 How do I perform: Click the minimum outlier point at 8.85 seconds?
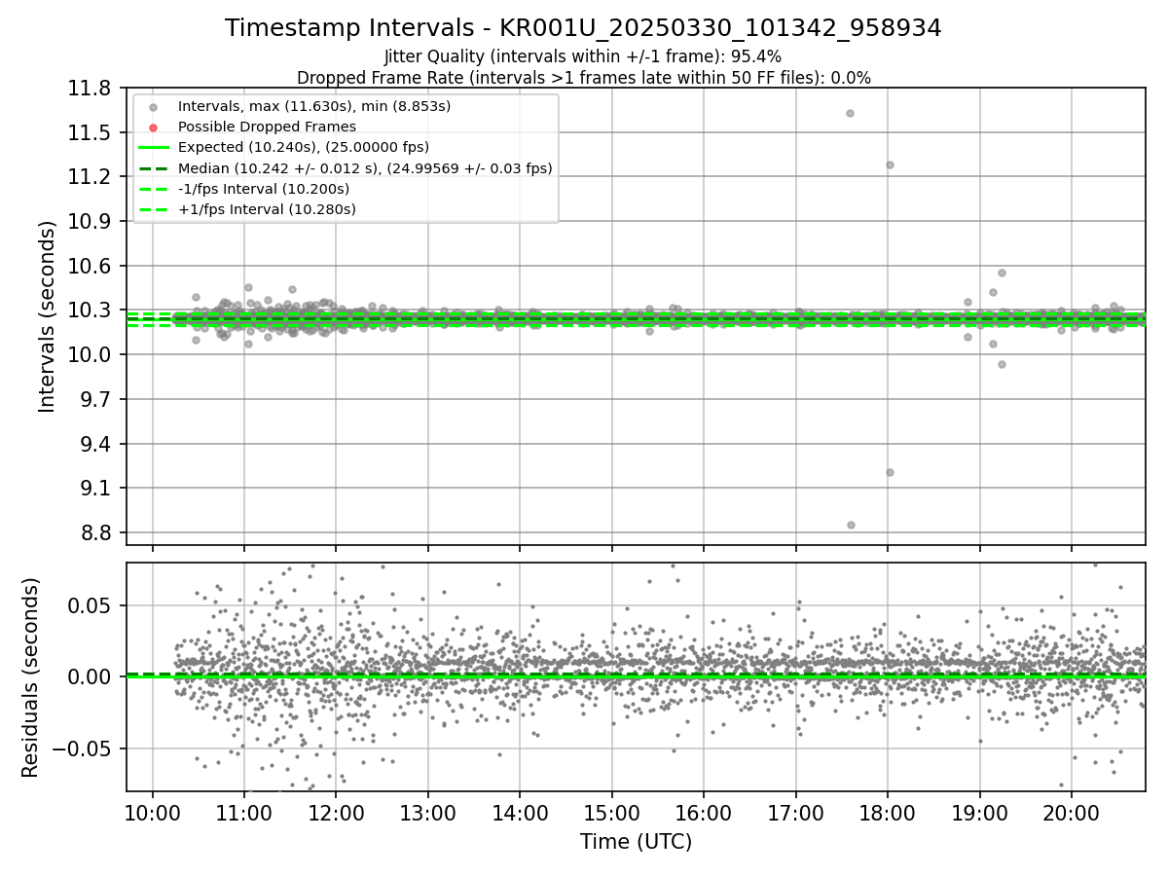click(x=851, y=525)
